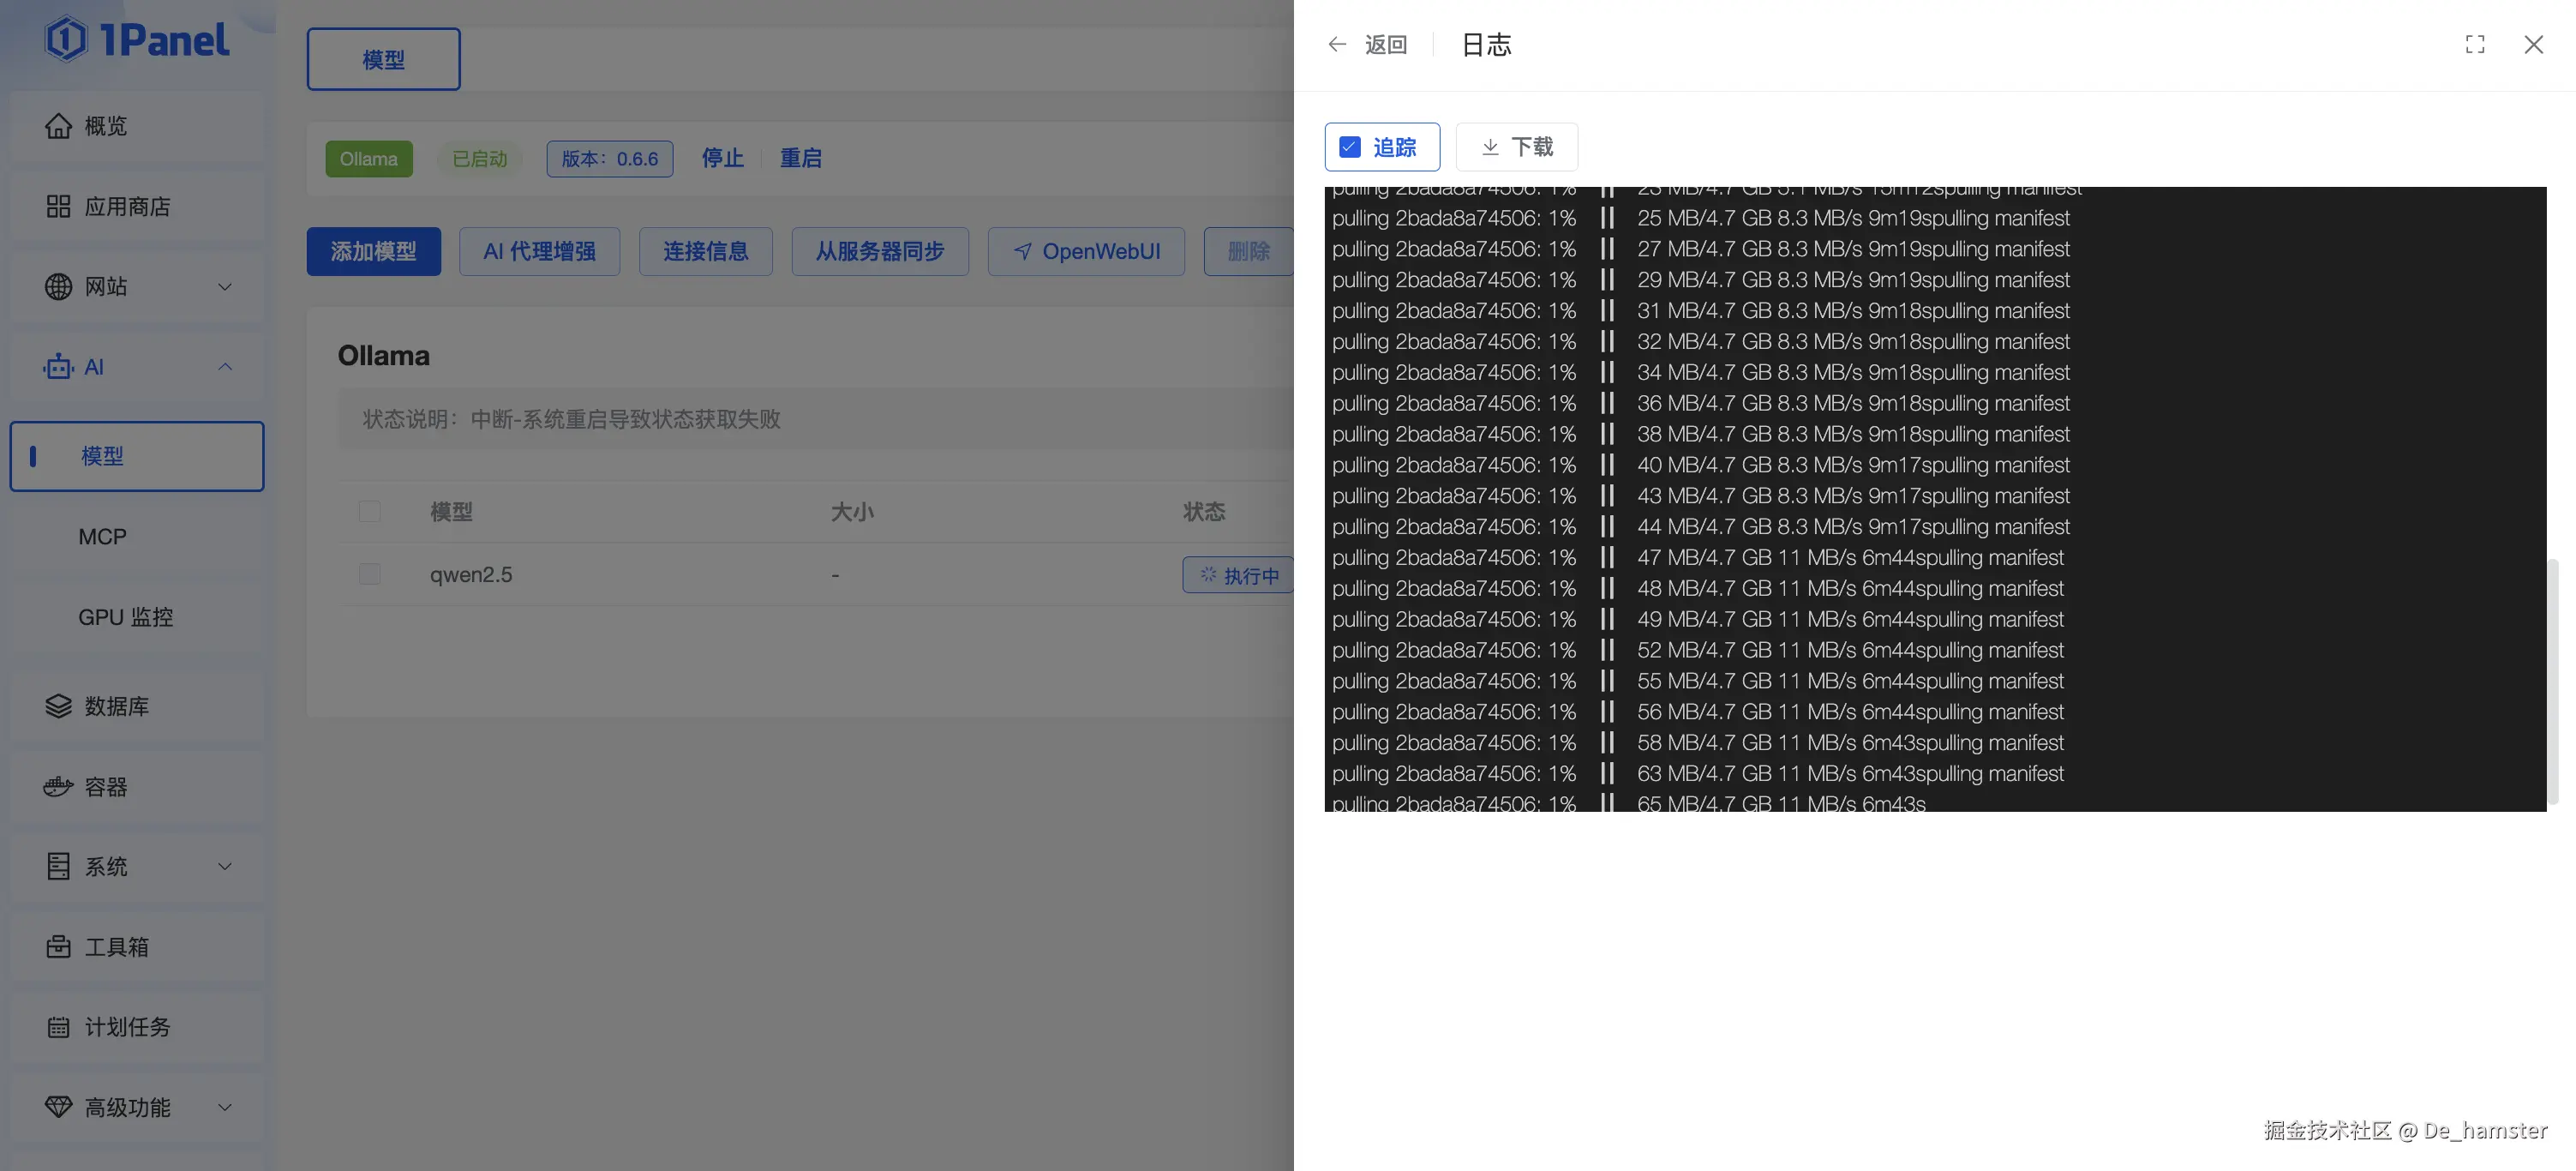Click the 应用商店 grid icon

(x=58, y=207)
